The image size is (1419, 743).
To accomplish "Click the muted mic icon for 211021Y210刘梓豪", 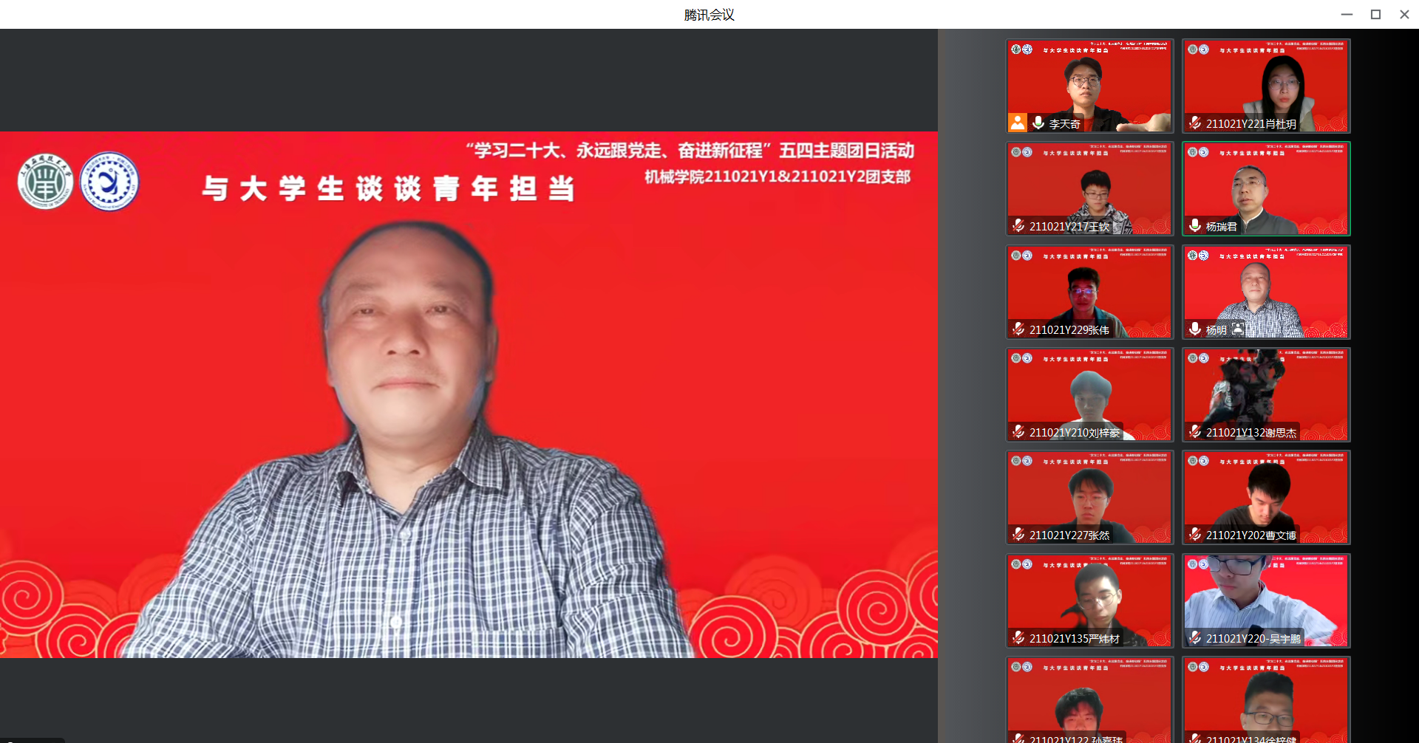I will coord(1018,432).
